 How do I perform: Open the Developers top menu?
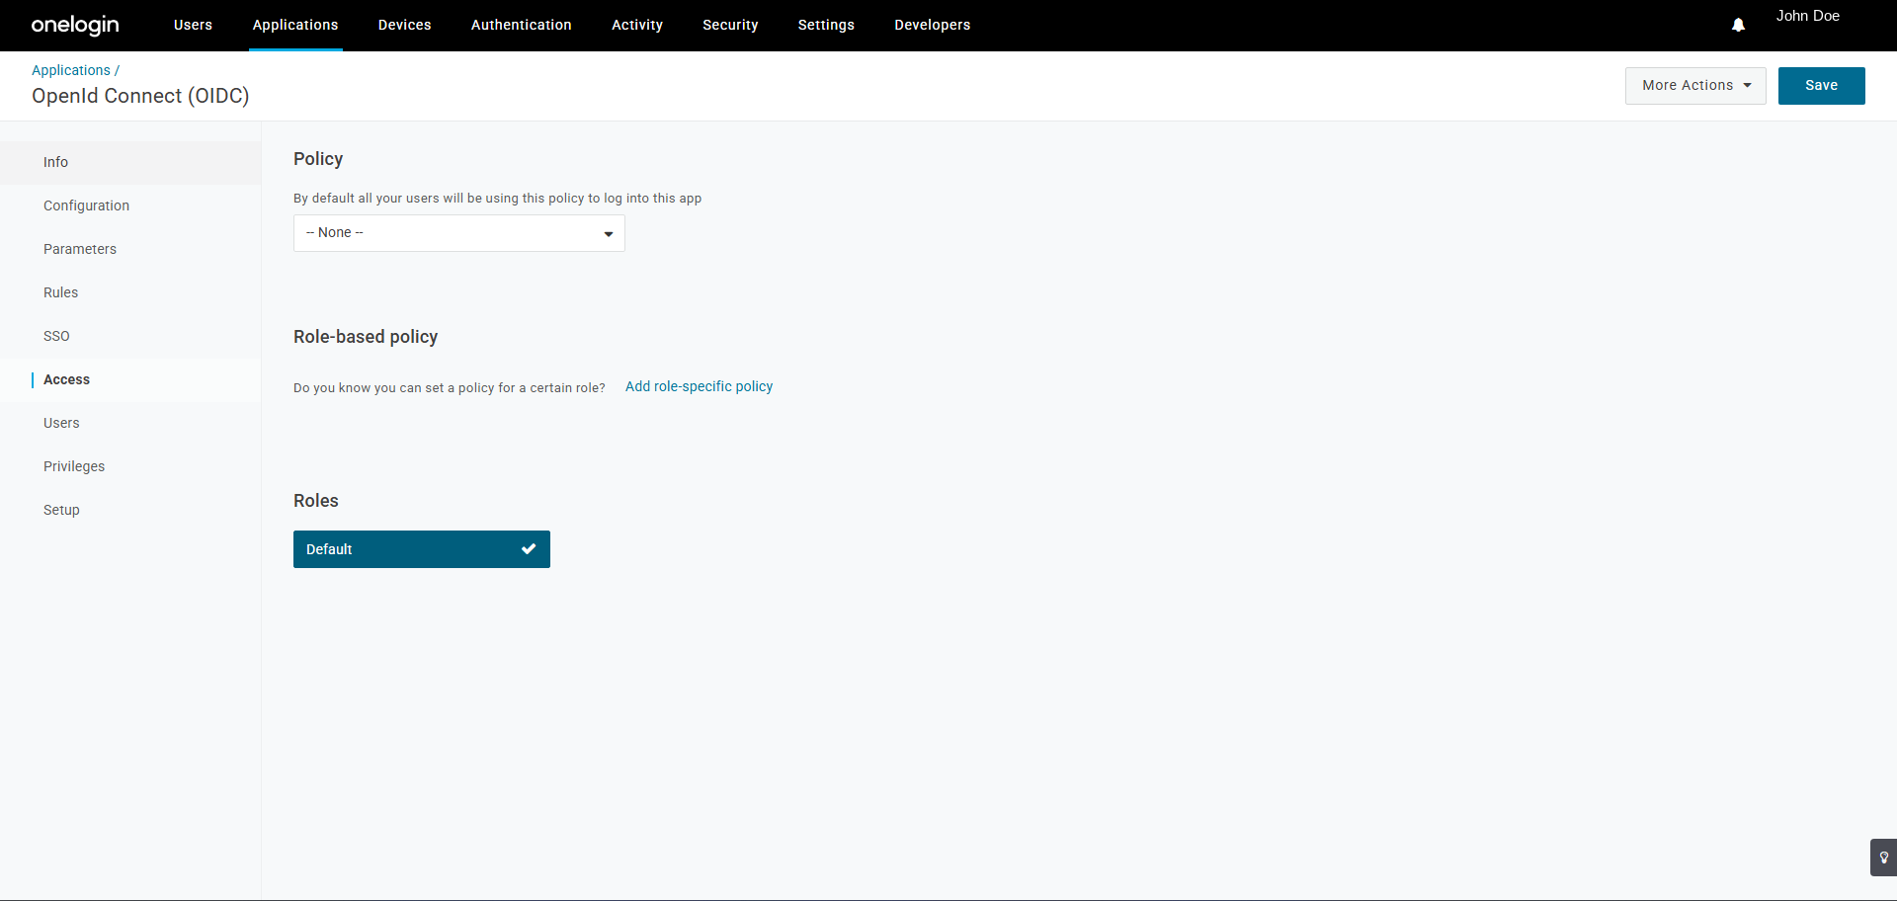(x=933, y=25)
